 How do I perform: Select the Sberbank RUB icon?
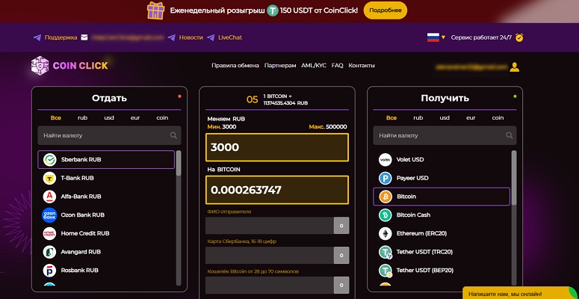(x=49, y=160)
